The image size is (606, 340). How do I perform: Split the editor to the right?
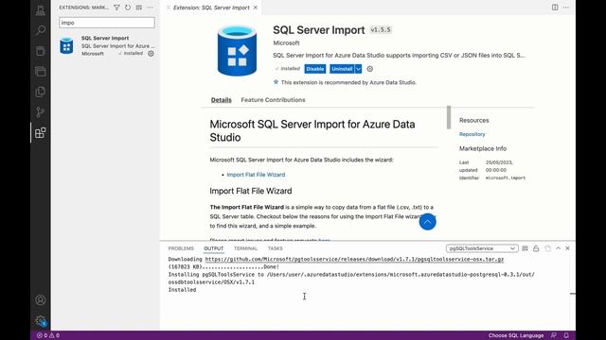[x=555, y=8]
